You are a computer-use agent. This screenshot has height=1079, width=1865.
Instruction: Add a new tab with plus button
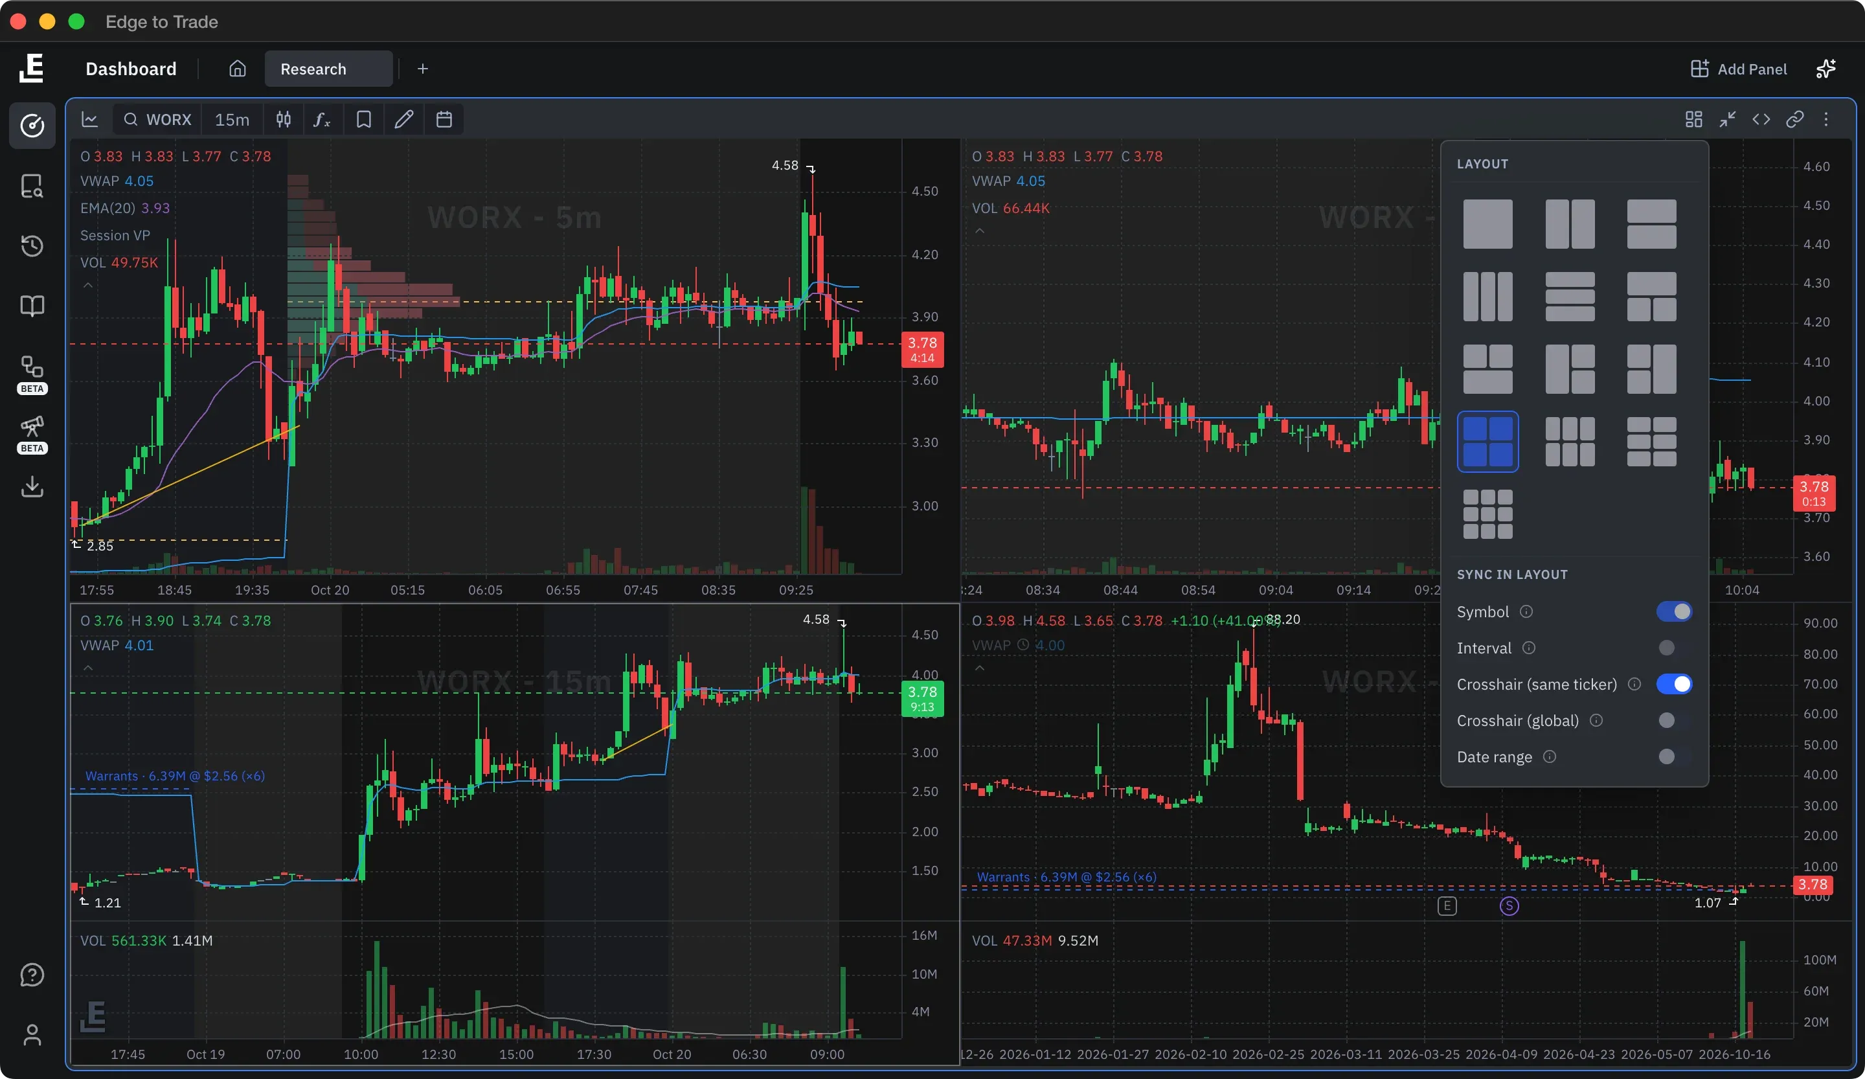423,69
